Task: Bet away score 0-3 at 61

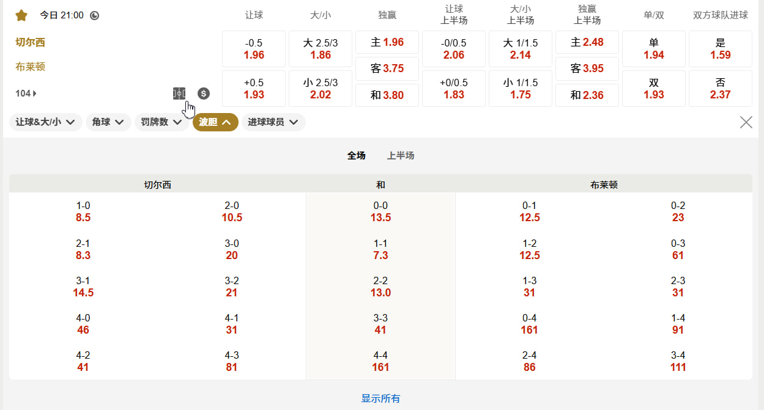Action: coord(678,249)
